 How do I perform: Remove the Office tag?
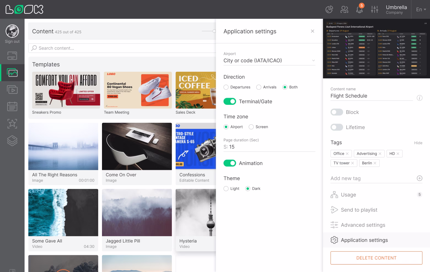pos(347,154)
